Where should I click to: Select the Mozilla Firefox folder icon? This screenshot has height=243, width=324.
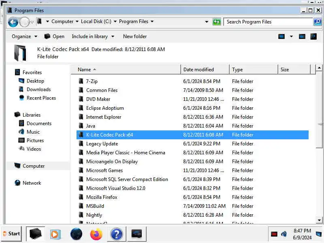81,197
